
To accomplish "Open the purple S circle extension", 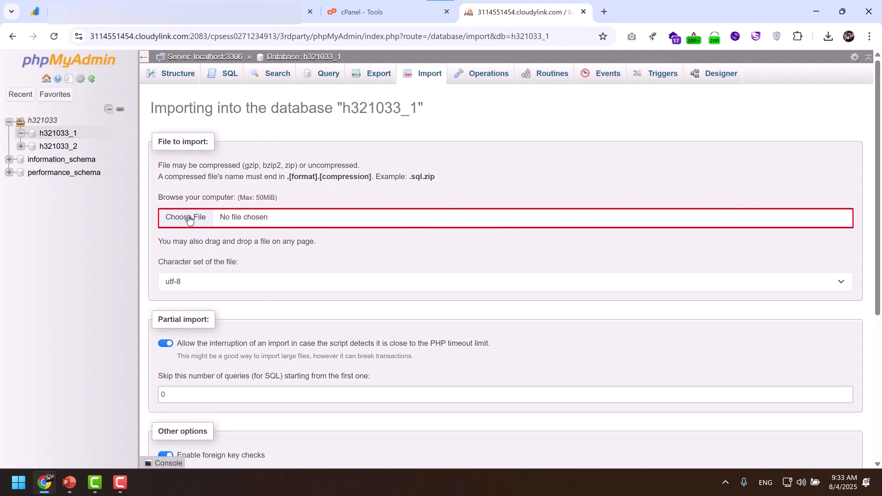I will click(x=735, y=36).
